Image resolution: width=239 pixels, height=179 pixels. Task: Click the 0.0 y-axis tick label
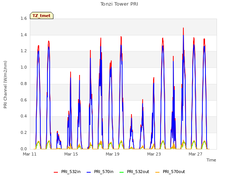point(24,149)
